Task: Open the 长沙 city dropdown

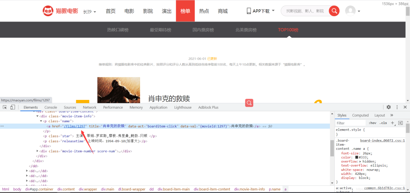Action: coord(90,12)
